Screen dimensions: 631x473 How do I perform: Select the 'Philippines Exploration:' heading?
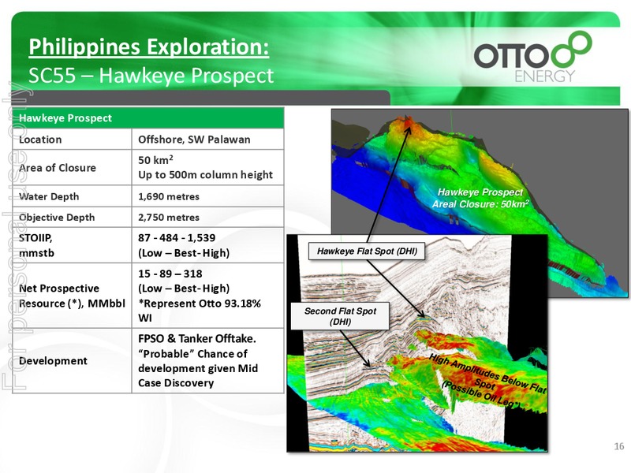point(148,47)
